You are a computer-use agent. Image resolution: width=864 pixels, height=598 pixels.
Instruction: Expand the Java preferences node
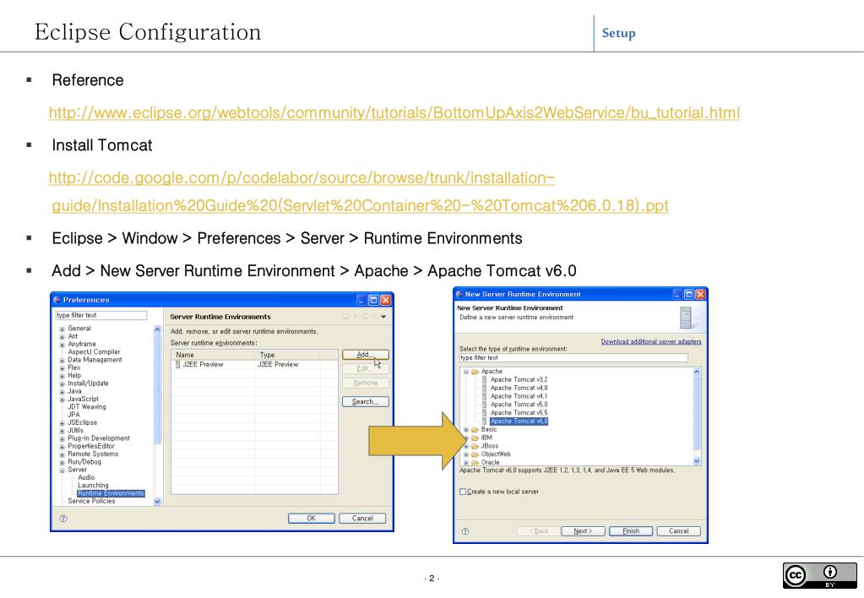coord(62,392)
